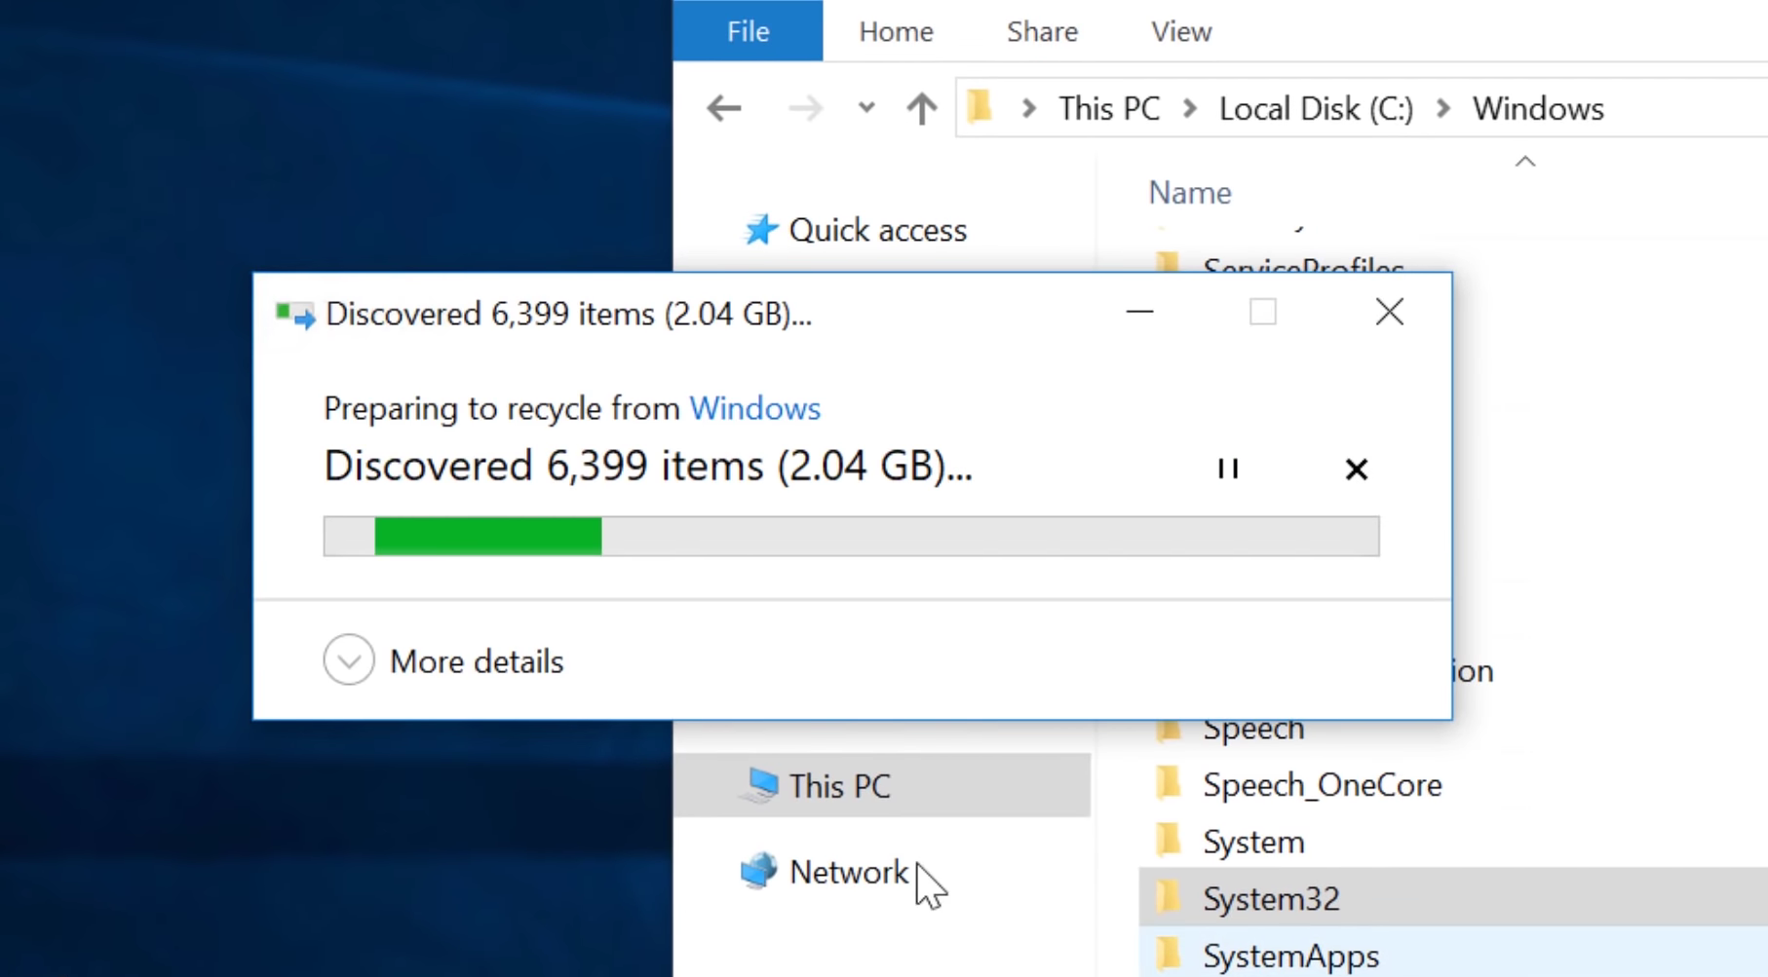Click folder icon in address bar
This screenshot has height=977, width=1768.
pyautogui.click(x=980, y=106)
